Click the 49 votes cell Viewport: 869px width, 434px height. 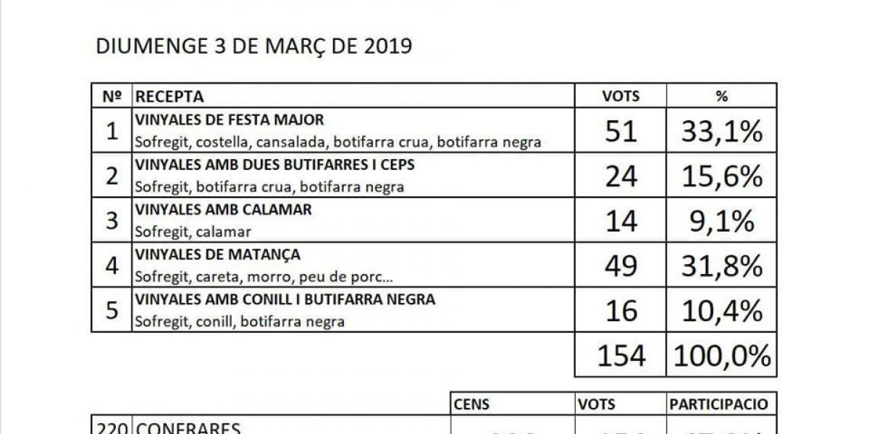(621, 265)
